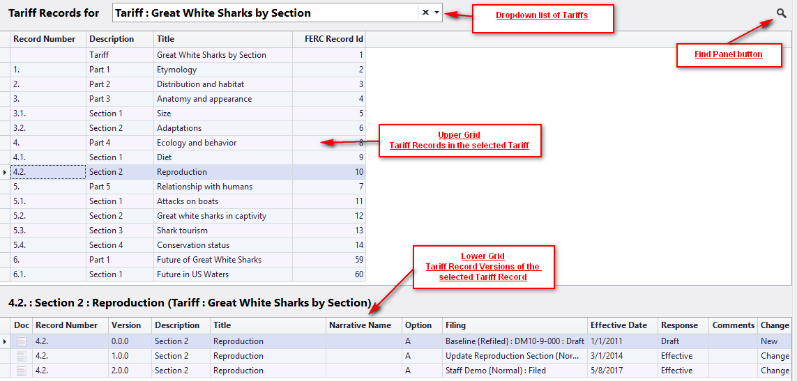Select Future in US Waters record
Screen dimensions: 797x381
click(192, 274)
